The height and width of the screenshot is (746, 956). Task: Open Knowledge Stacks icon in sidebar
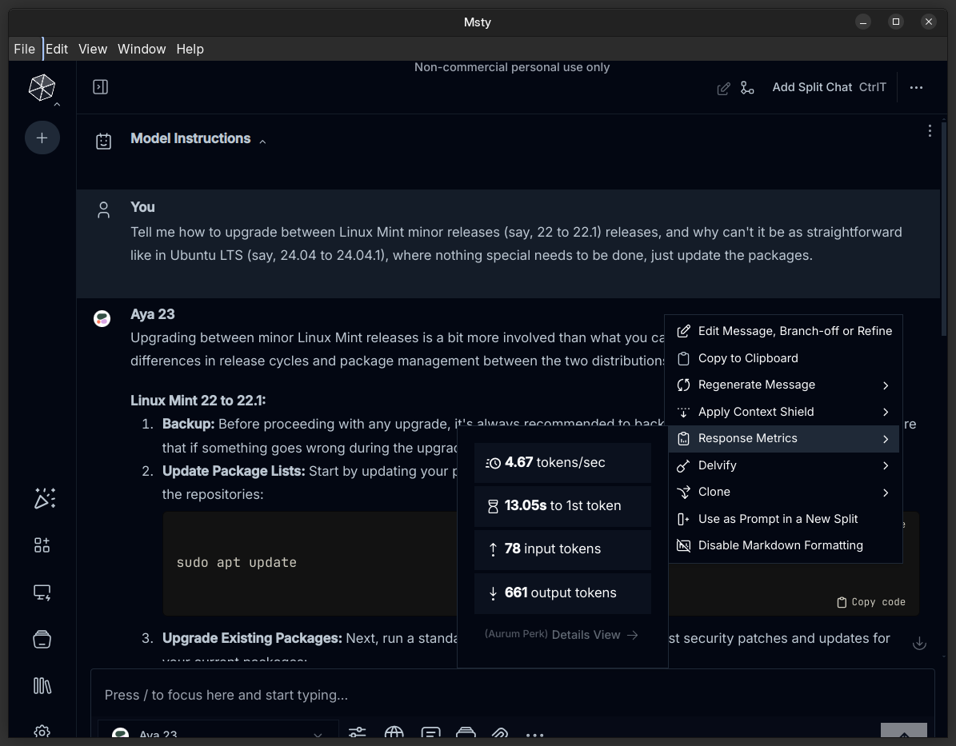tap(42, 686)
